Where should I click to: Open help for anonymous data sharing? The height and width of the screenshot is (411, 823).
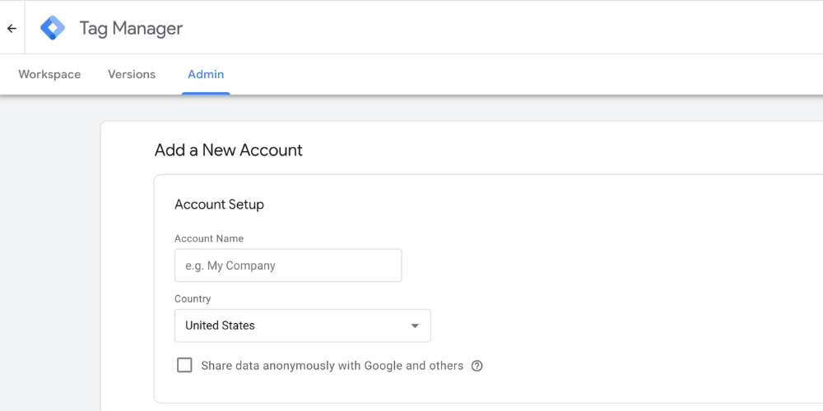[x=477, y=366]
